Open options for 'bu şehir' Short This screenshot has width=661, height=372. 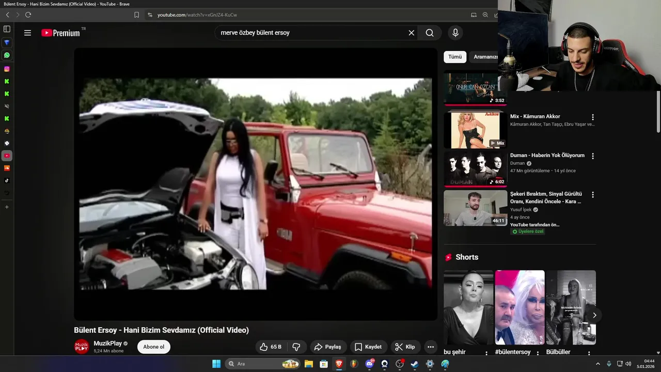click(x=486, y=353)
